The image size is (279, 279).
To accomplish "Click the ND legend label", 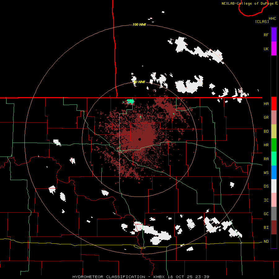I will (x=266, y=241).
